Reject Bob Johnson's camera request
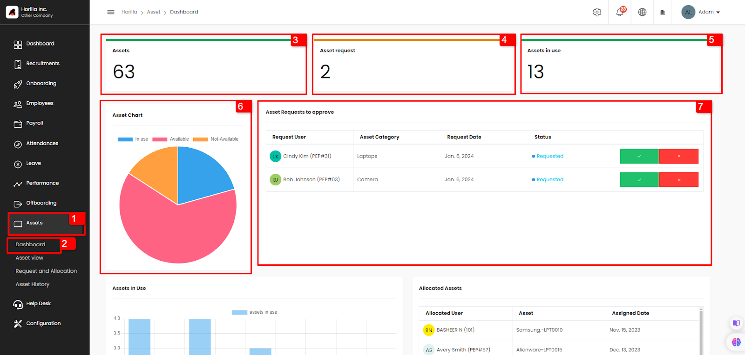Screen dimensions: 745x355 [679, 180]
